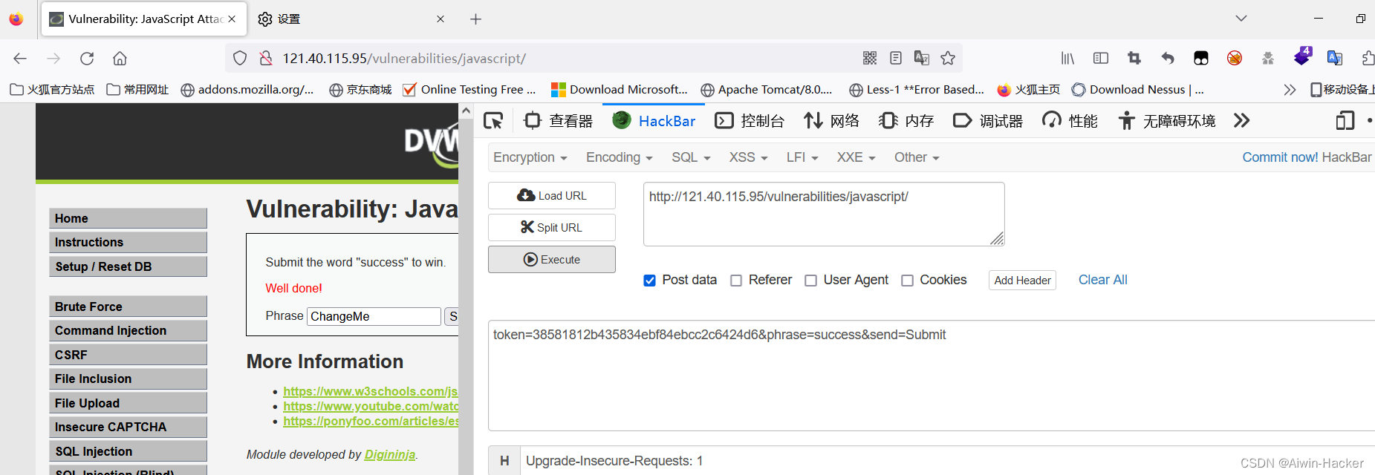Pick an element with the inspector cursor
Screen dimensions: 1375x475
point(493,120)
